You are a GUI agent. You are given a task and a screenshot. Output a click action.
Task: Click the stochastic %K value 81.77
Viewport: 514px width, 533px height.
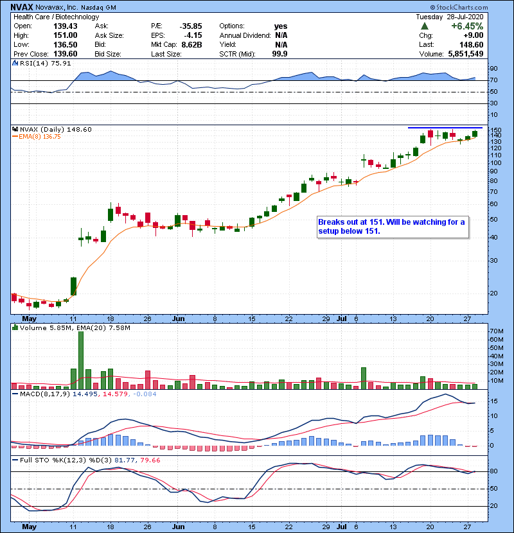(125, 460)
